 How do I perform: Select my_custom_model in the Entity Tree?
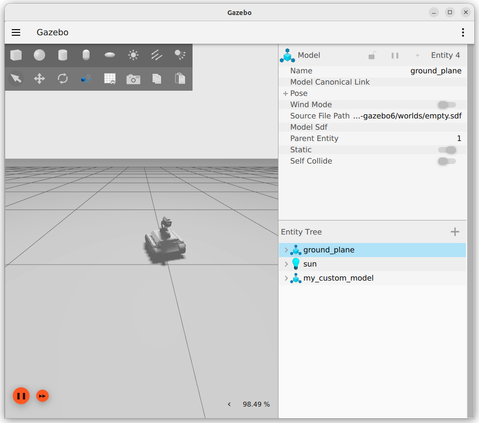pos(372,278)
